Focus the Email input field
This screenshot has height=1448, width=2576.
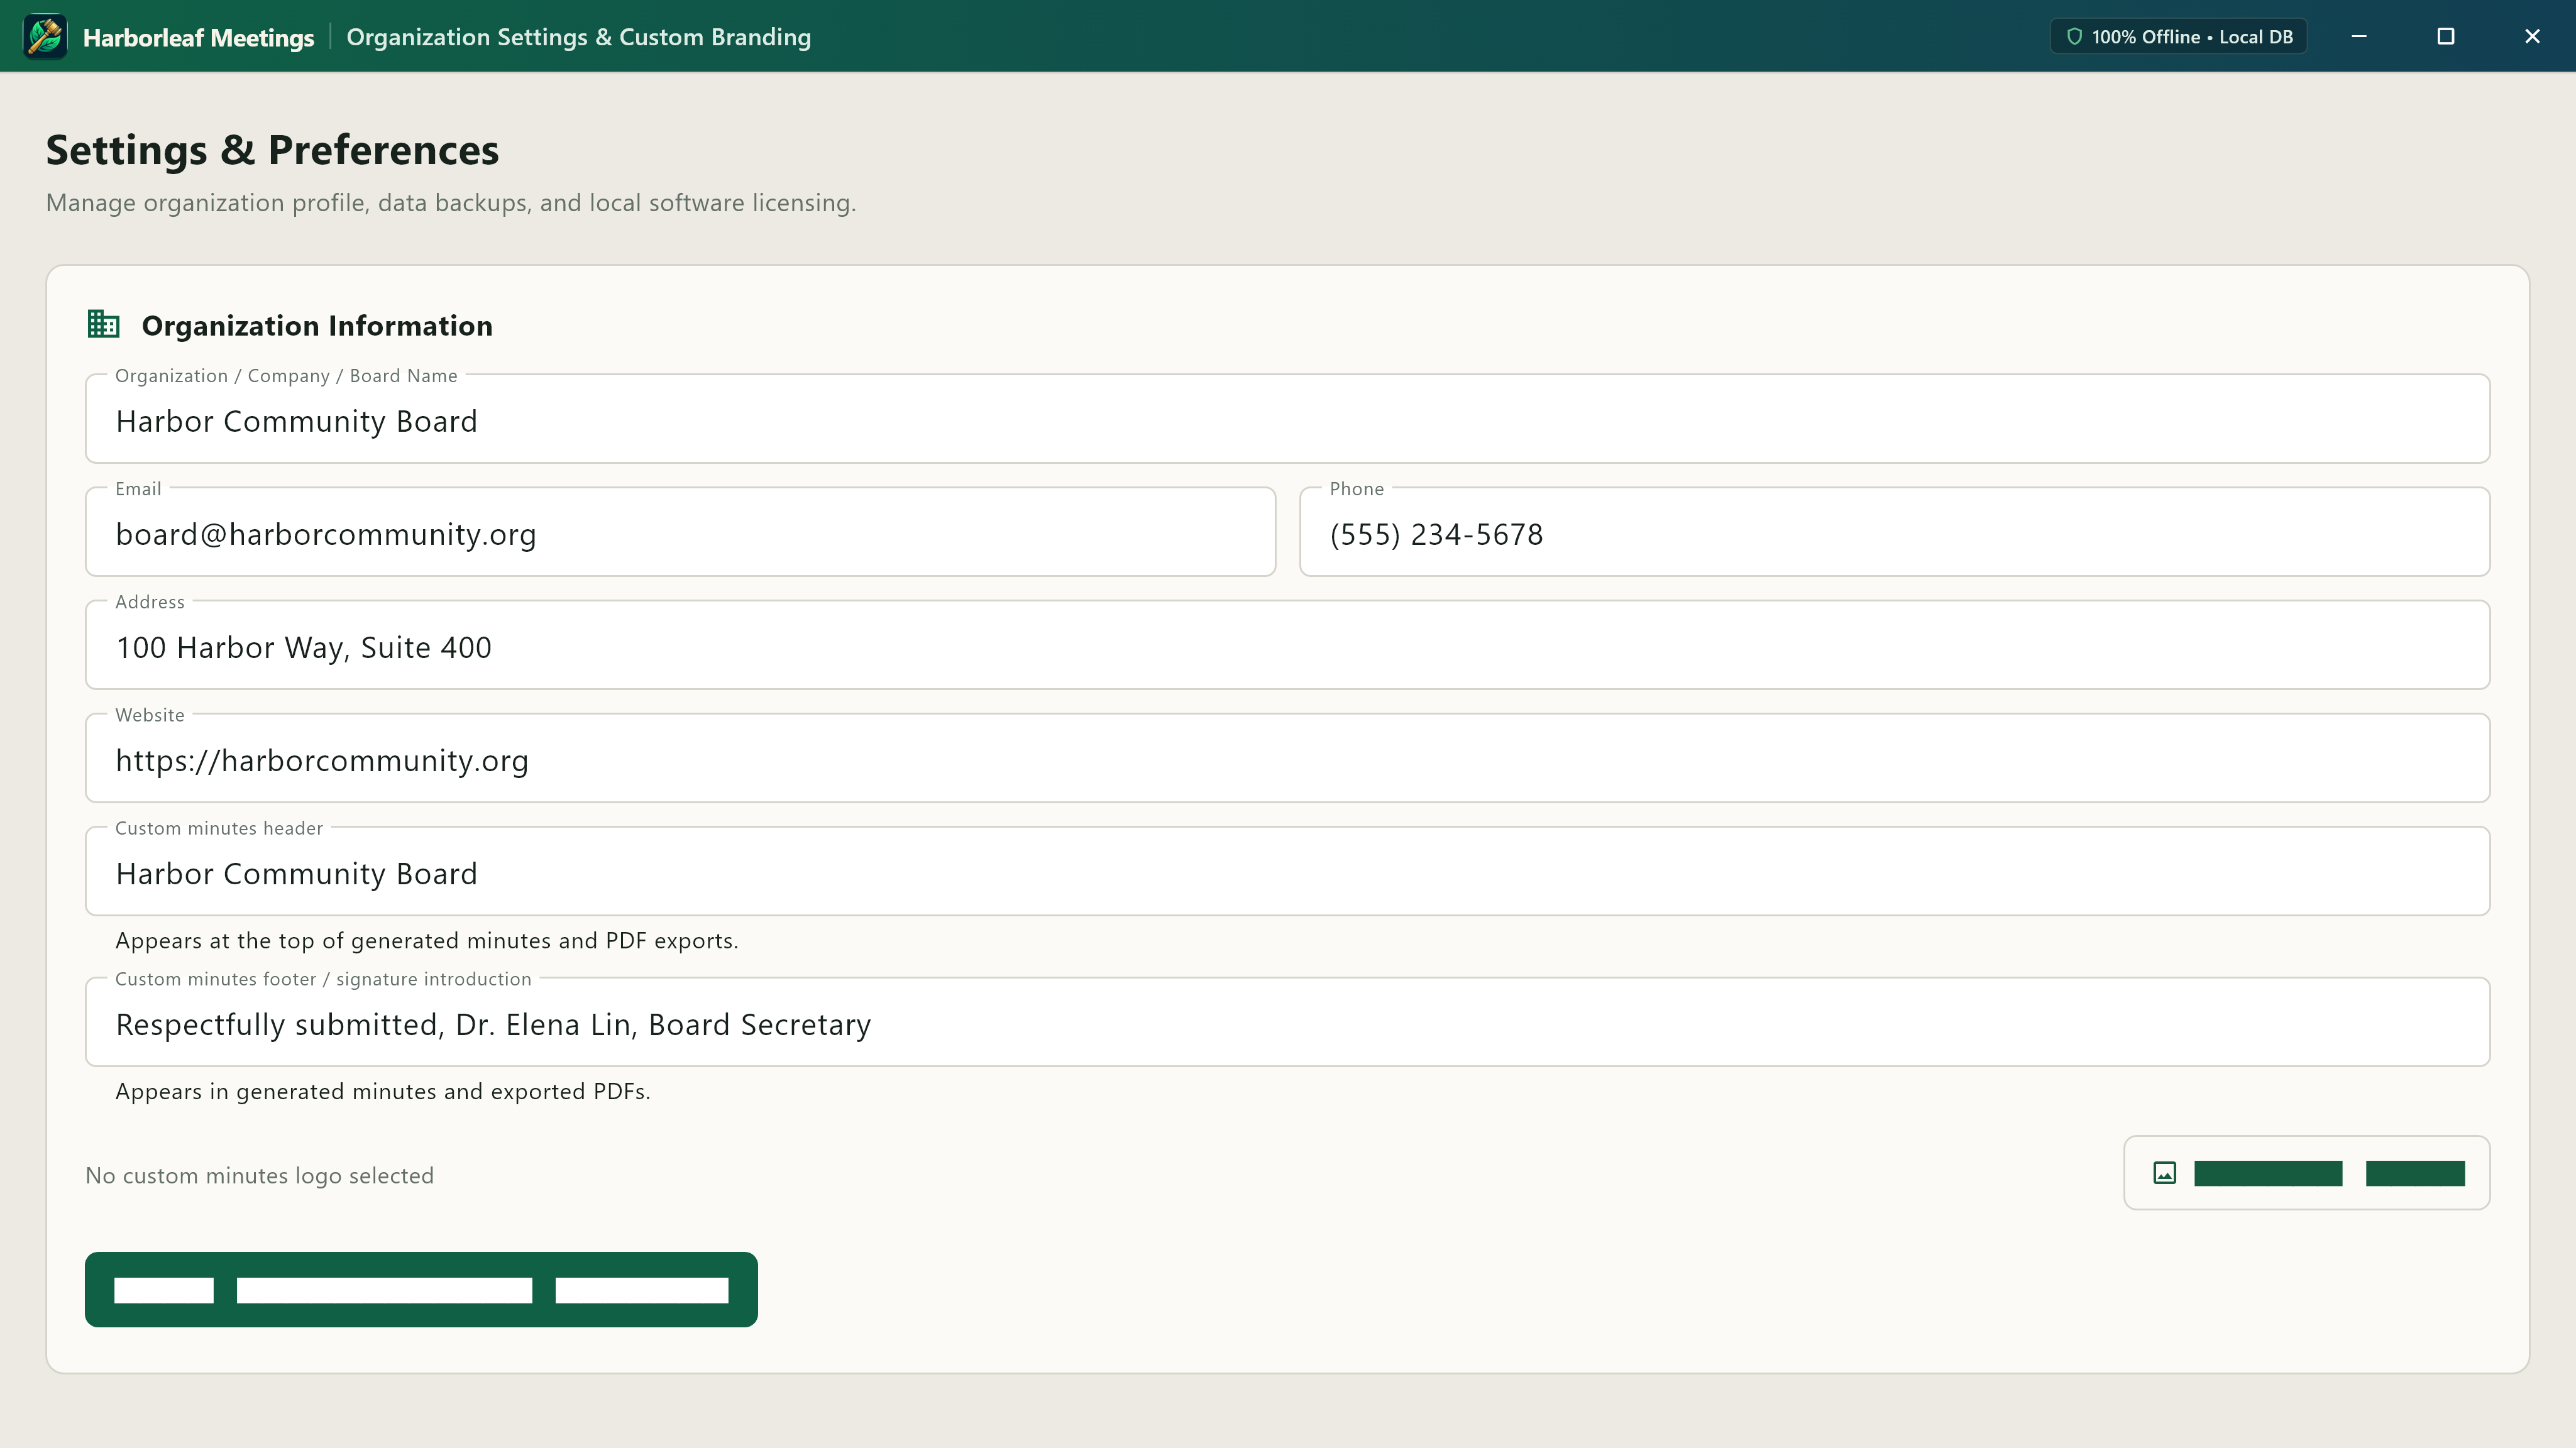point(680,532)
